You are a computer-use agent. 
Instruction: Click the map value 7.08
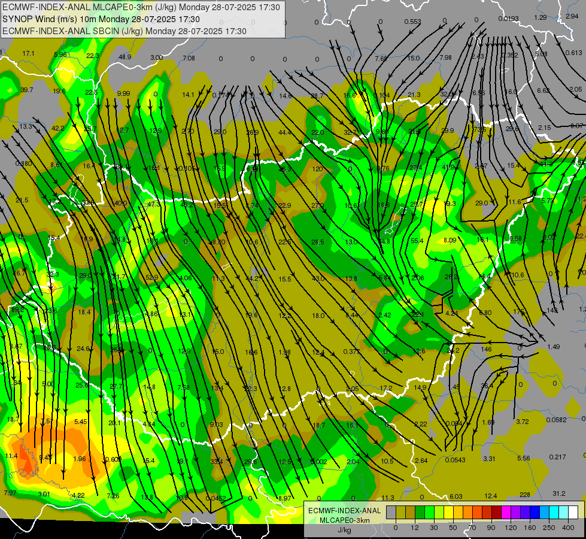[x=189, y=58]
